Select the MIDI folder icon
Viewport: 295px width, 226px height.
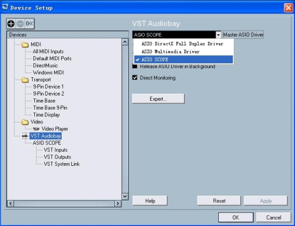pos(25,45)
